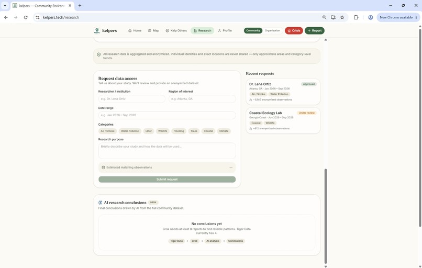Open site information icon in address bar

coord(38,17)
